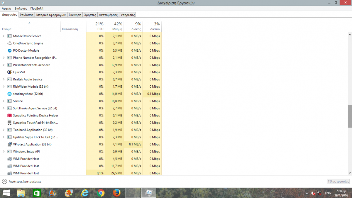Click icon of WMI Provider Host using 24,5 MB
The height and width of the screenshot is (198, 352).
point(9,173)
